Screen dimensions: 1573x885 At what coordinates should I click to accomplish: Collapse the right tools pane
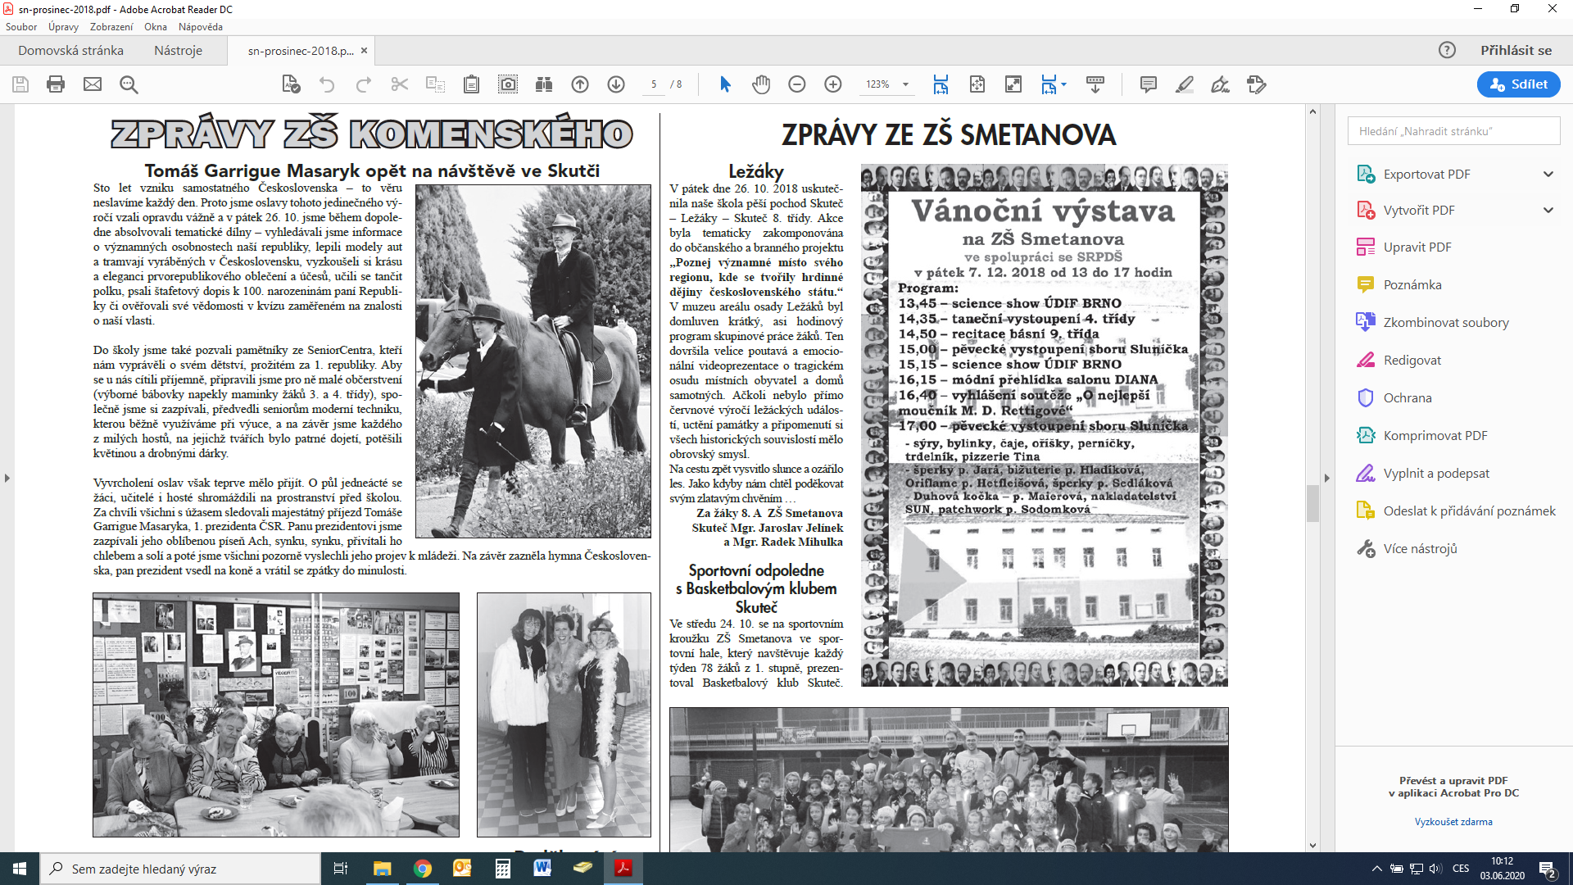click(1327, 478)
